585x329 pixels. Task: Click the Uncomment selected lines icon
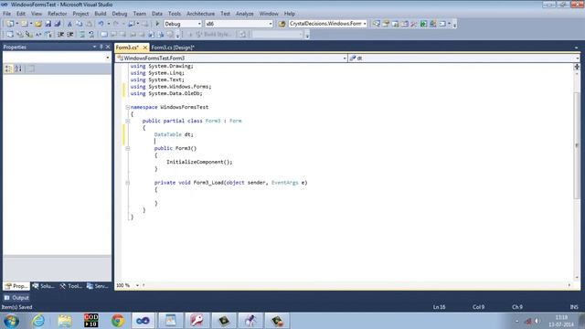point(91,35)
